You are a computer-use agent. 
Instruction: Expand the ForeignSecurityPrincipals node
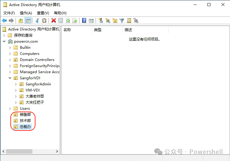pyautogui.click(x=10, y=66)
